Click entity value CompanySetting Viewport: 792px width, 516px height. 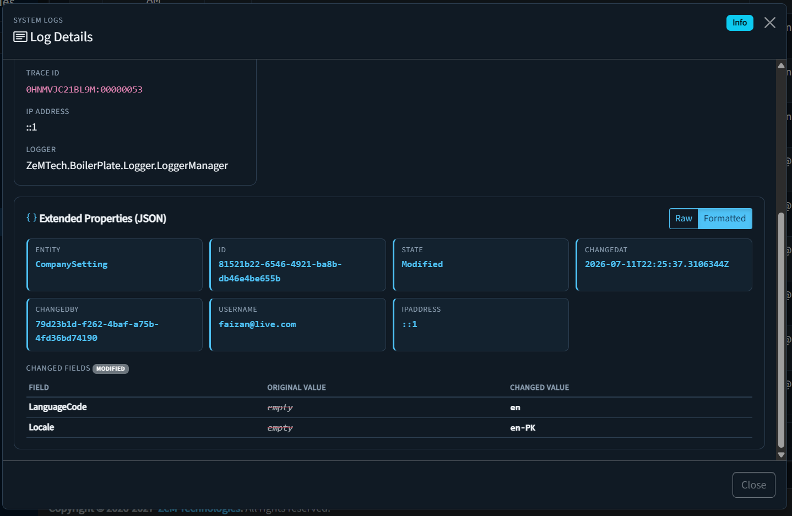click(x=72, y=264)
